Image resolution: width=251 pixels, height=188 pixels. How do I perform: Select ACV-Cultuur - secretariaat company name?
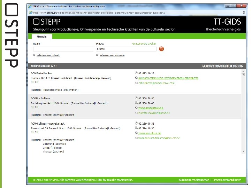[x=47, y=123]
